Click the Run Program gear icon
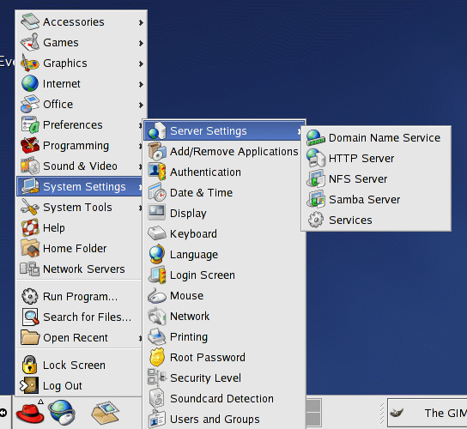 point(30,297)
